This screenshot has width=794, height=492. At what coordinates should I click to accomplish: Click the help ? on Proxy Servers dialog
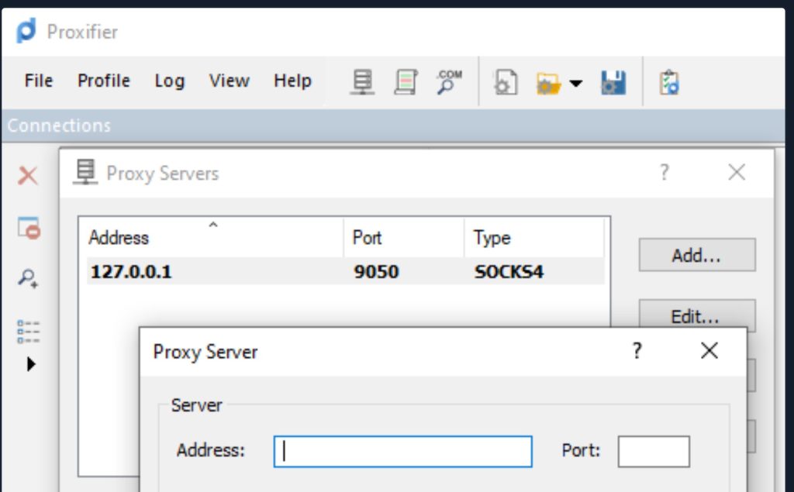coord(665,173)
